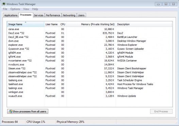Image resolution: width=179 pixels, height=126 pixels.
Task: Select the Processes tab
Action: point(26,15)
